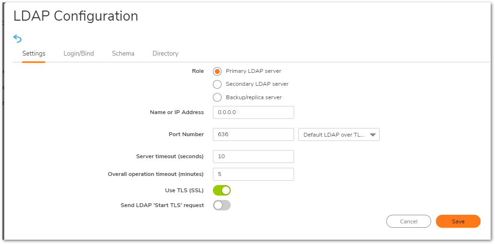Go to the Schema tab
495x244 pixels.
click(x=123, y=54)
